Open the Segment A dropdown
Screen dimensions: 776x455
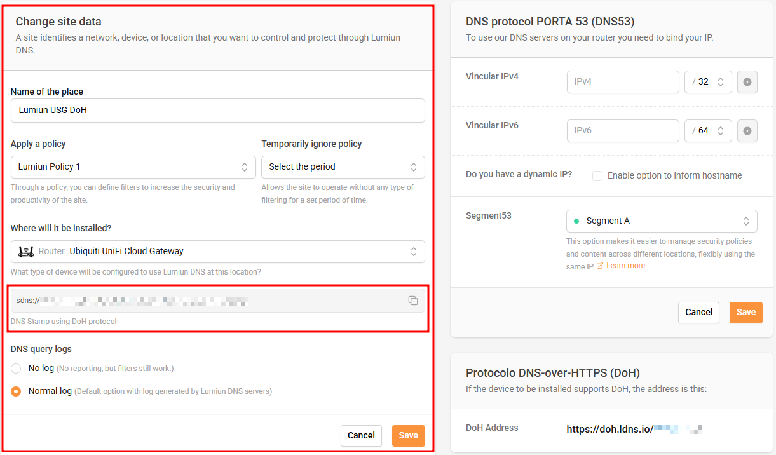tap(661, 221)
